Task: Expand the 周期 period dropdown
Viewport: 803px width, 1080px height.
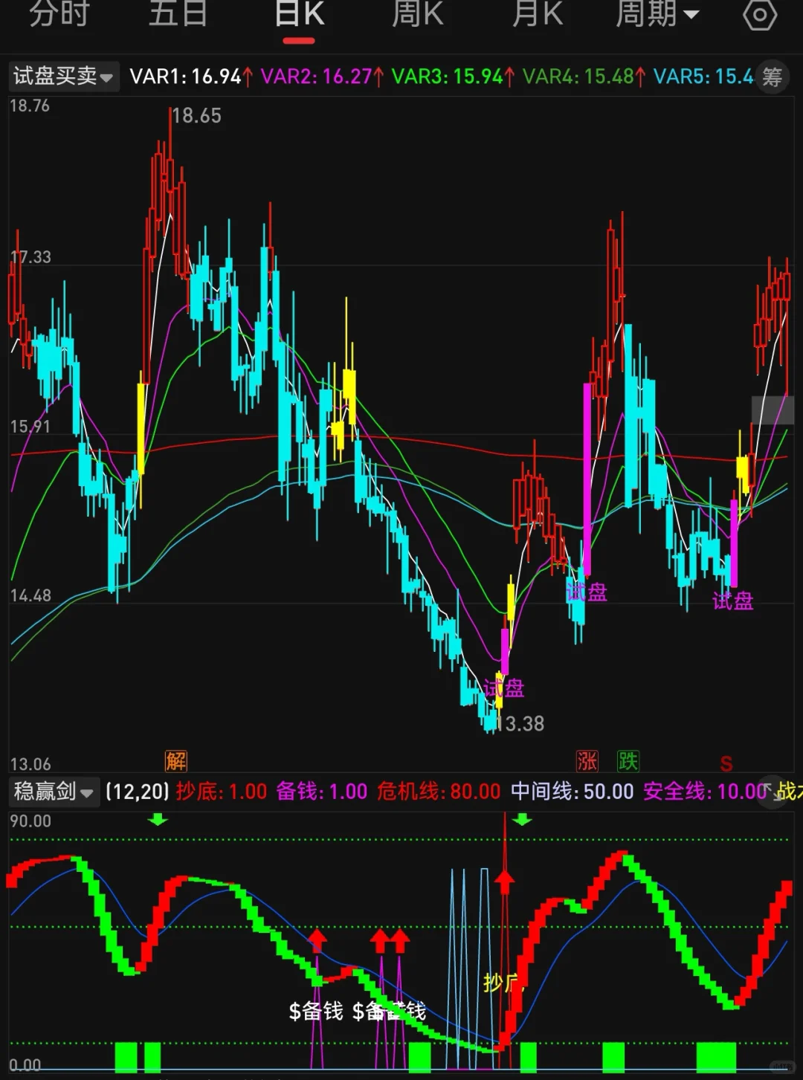Action: click(x=657, y=13)
